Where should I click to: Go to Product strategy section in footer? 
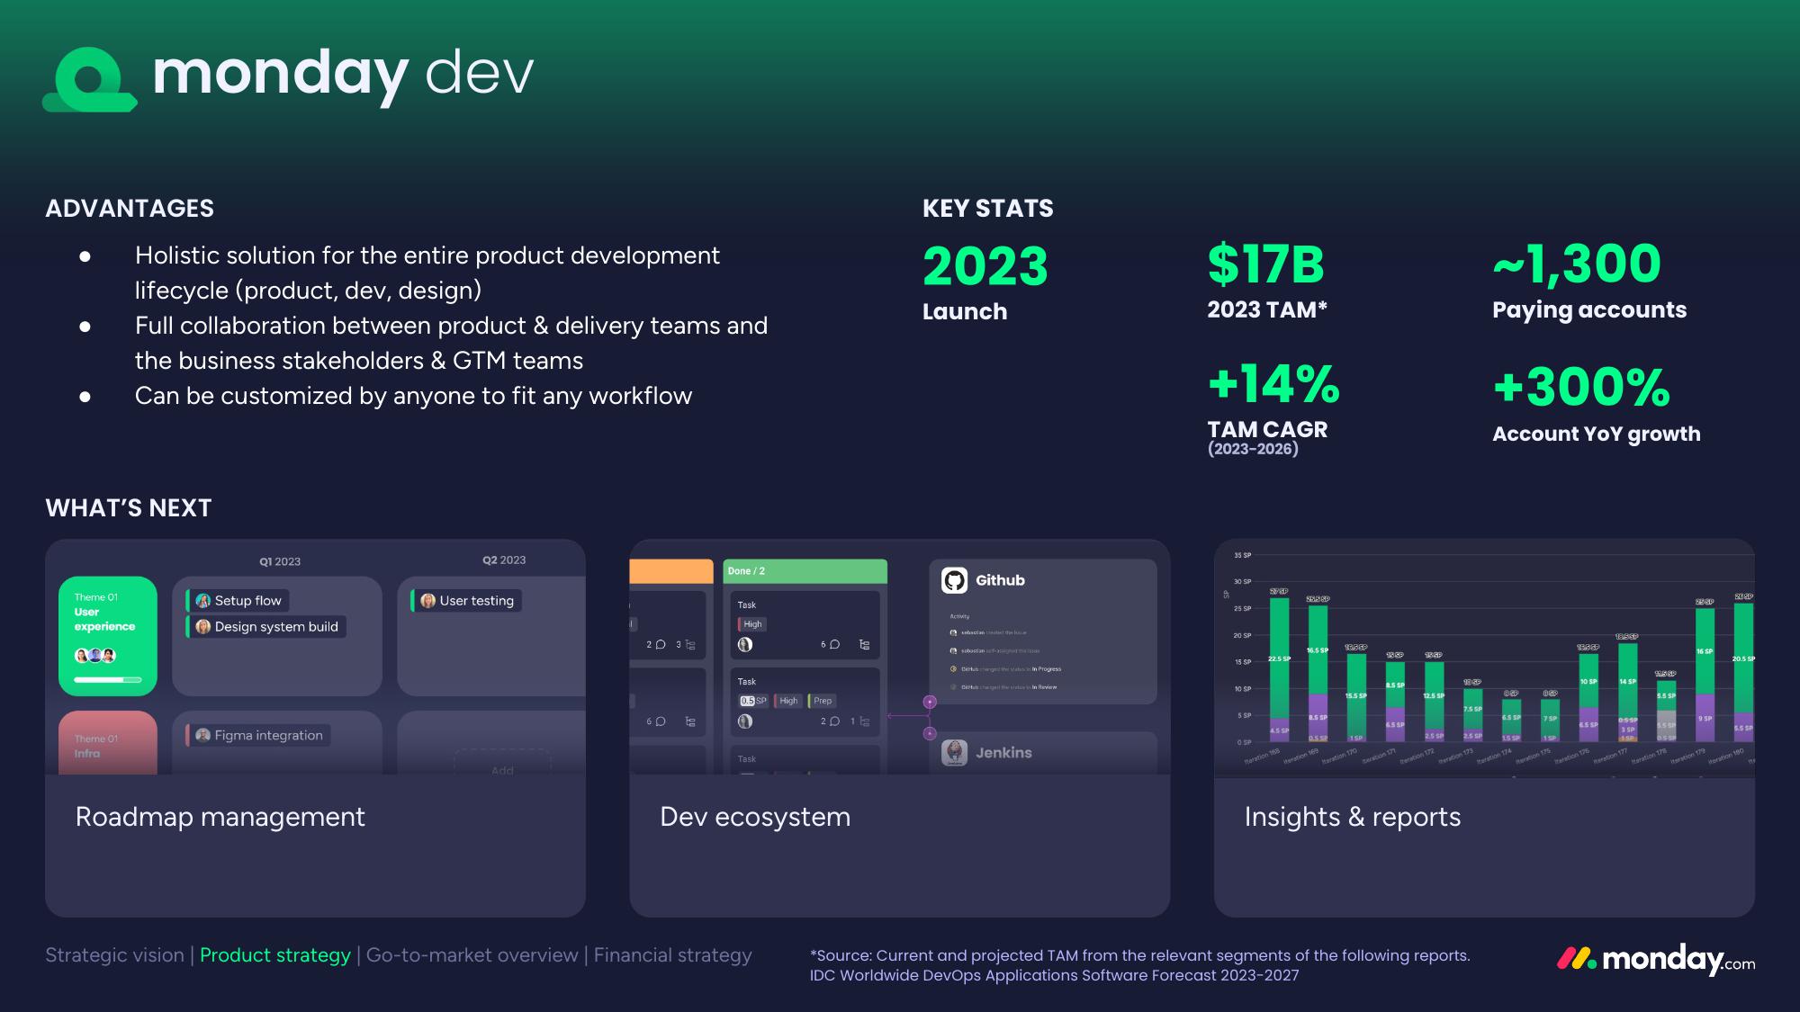click(x=275, y=955)
